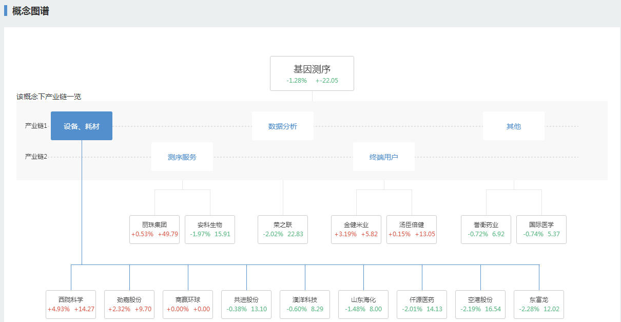Click 丽珠集团's +49.79 price value
Screen dimensions: 621x322
[168, 234]
